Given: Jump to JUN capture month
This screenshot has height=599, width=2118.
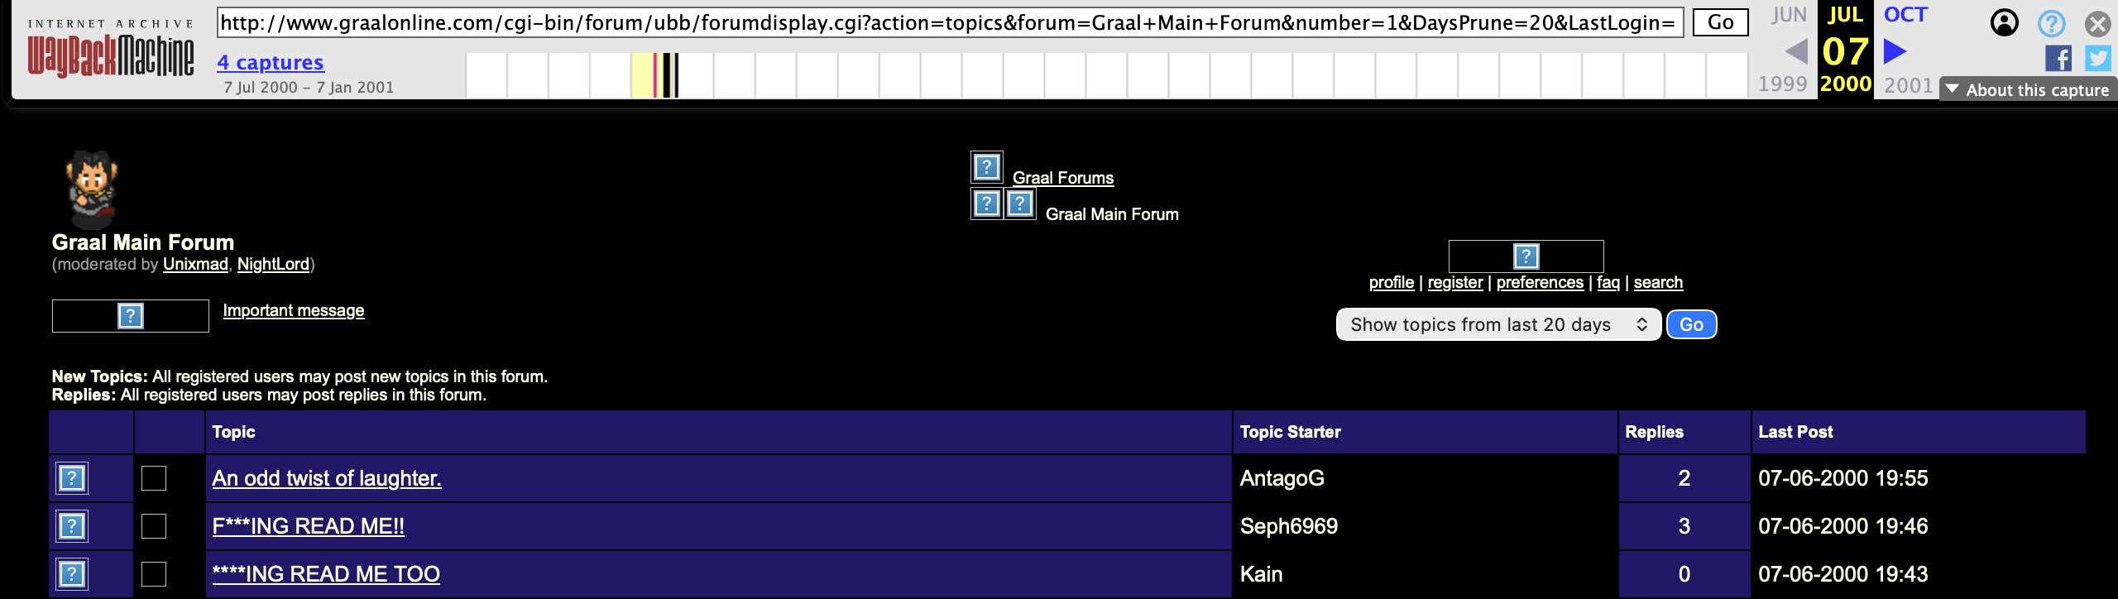Looking at the screenshot, I should pos(1789,15).
